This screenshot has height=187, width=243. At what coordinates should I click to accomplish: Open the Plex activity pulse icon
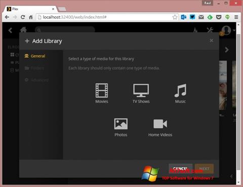(195, 30)
